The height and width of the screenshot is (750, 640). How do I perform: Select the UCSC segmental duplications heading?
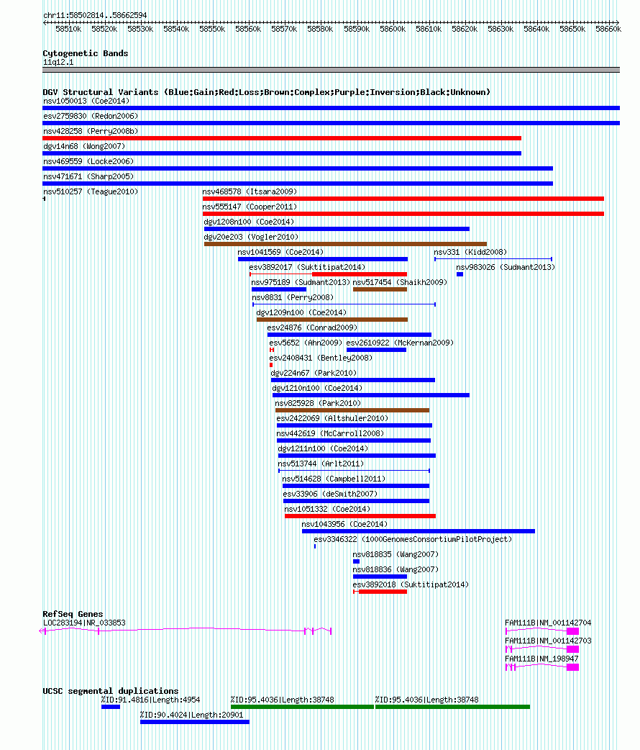tap(111, 691)
